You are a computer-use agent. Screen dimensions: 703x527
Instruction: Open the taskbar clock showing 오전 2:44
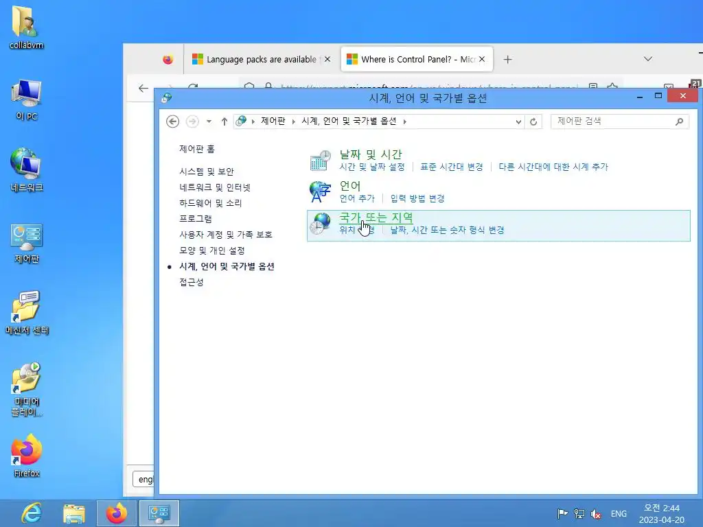pyautogui.click(x=661, y=513)
